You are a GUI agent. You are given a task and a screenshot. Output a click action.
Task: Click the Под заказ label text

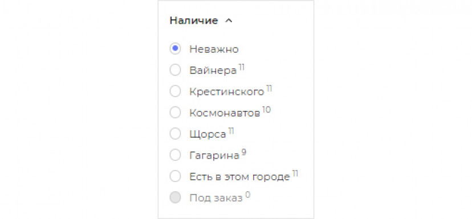coord(216,199)
